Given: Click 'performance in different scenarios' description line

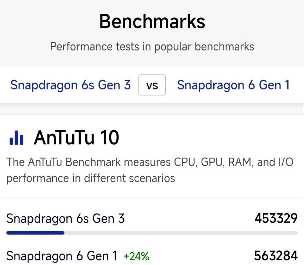Looking at the screenshot, I should click(x=91, y=178).
